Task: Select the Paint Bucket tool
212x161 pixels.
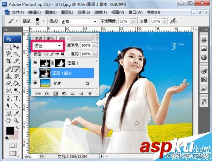Action: click(x=16, y=83)
